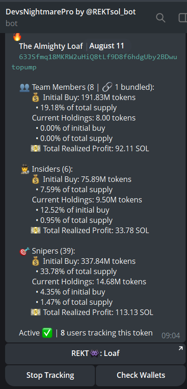
Task: Click the 09:04 message timestamp
Action: (x=171, y=335)
